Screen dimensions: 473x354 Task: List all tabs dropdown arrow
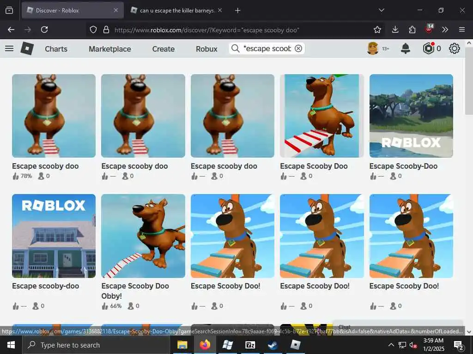382,10
